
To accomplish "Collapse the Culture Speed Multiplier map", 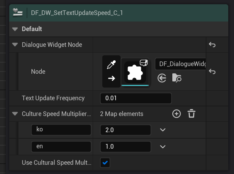I will coord(15,114).
